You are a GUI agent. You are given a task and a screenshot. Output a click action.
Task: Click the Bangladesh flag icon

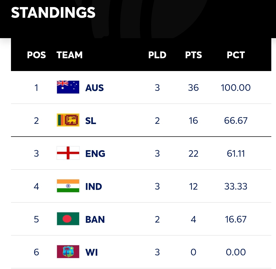[x=68, y=219]
